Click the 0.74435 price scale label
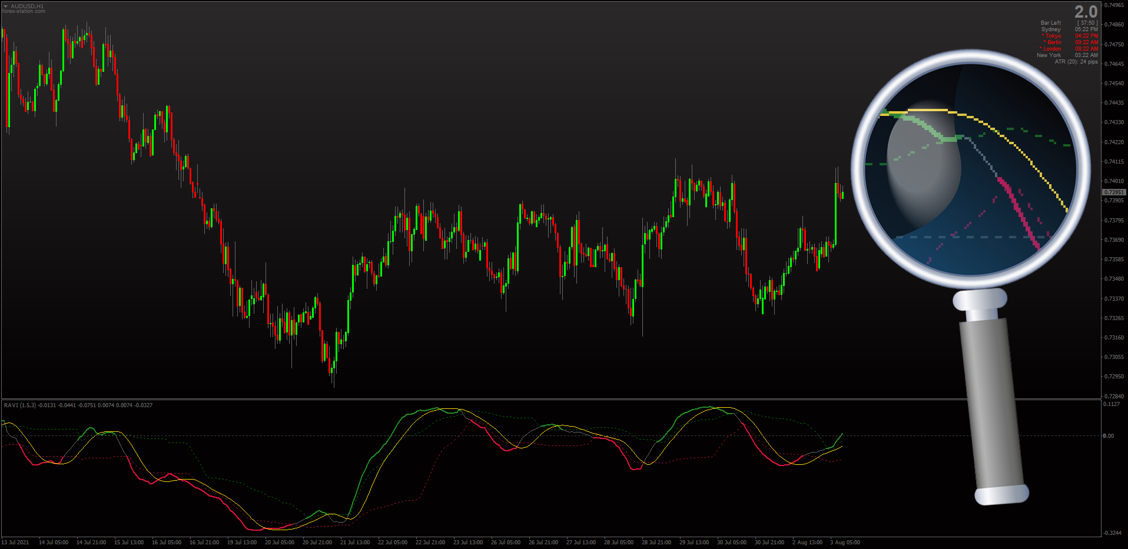The image size is (1128, 549). pyautogui.click(x=1114, y=103)
